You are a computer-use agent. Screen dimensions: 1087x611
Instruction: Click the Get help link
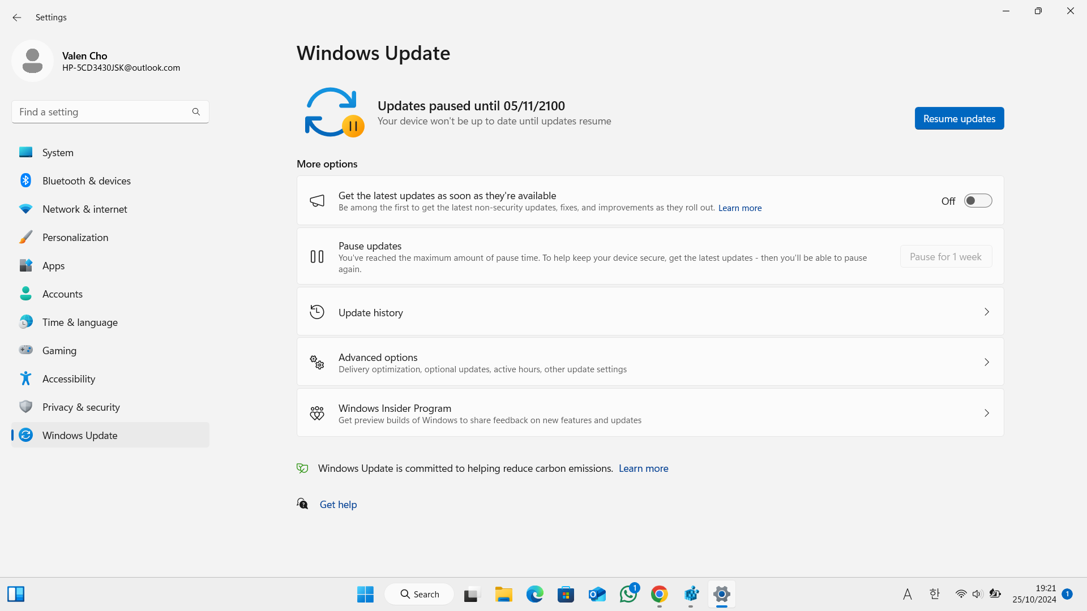tap(338, 504)
